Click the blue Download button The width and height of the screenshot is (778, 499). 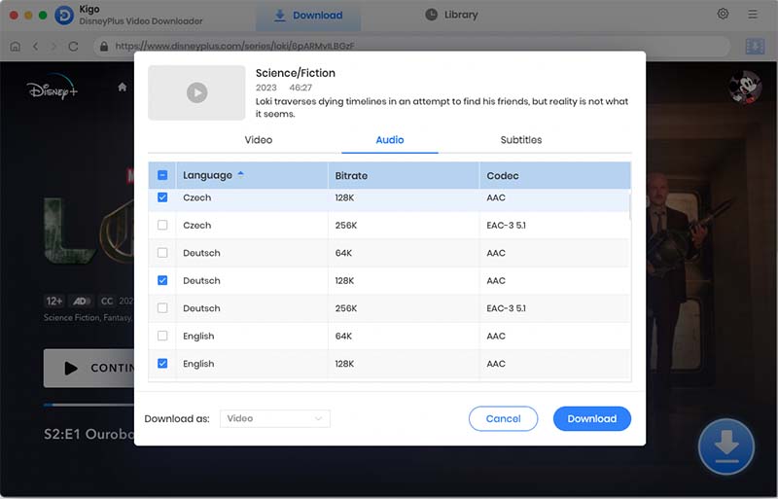[x=592, y=418]
